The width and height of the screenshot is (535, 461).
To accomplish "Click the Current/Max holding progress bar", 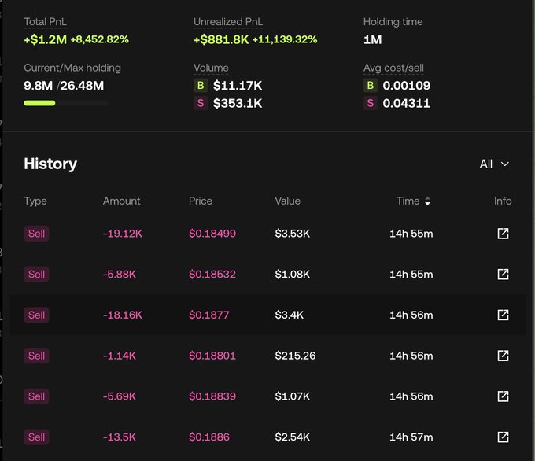I will (66, 103).
